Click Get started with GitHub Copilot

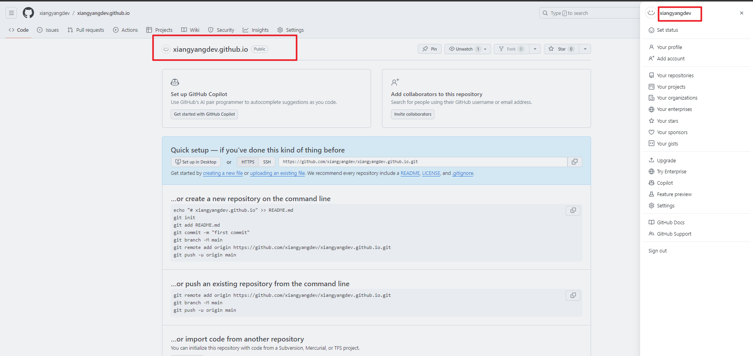point(204,114)
